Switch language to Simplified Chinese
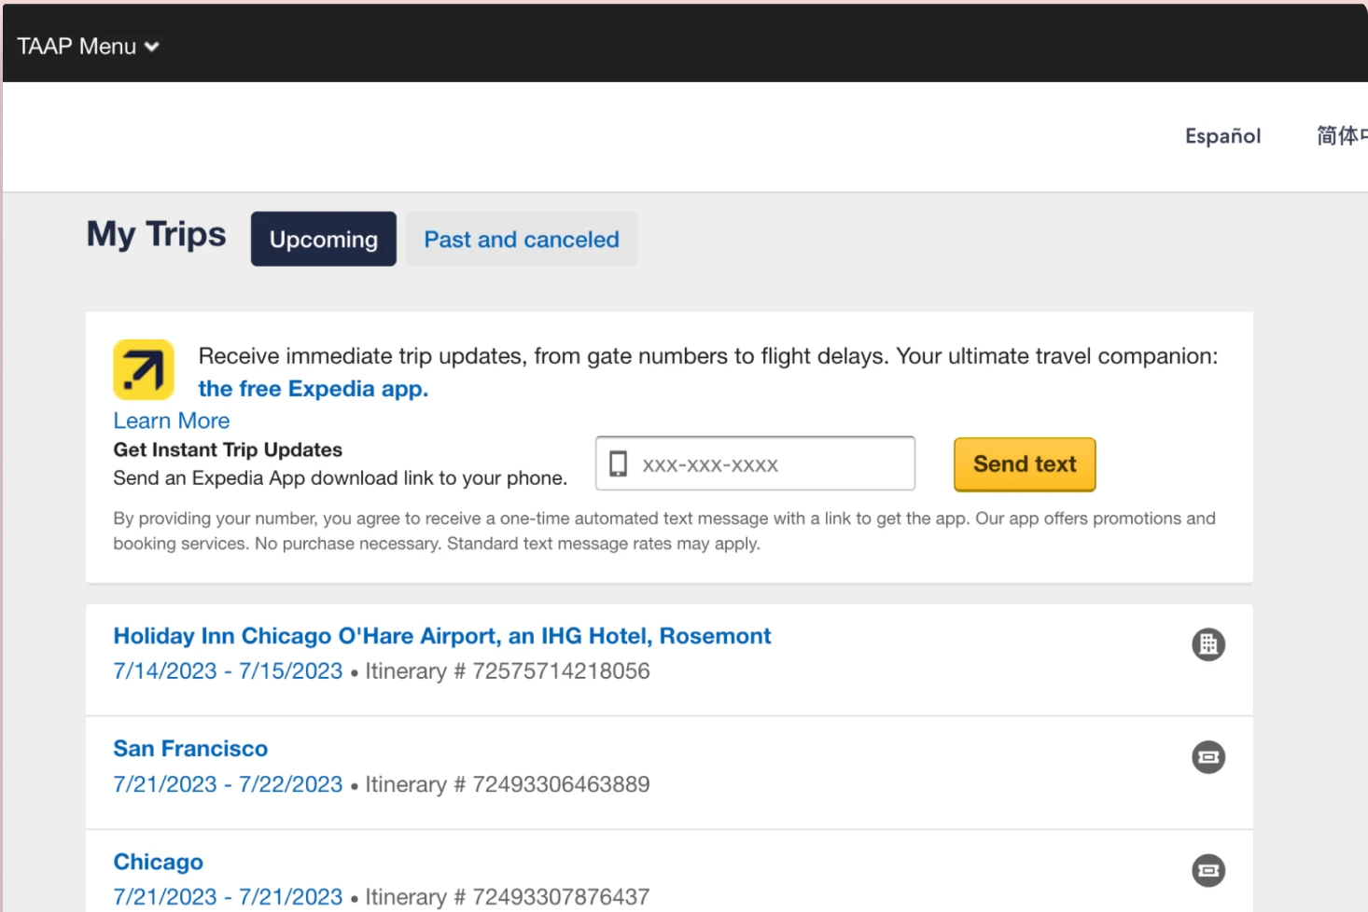This screenshot has width=1368, height=912. [1342, 136]
